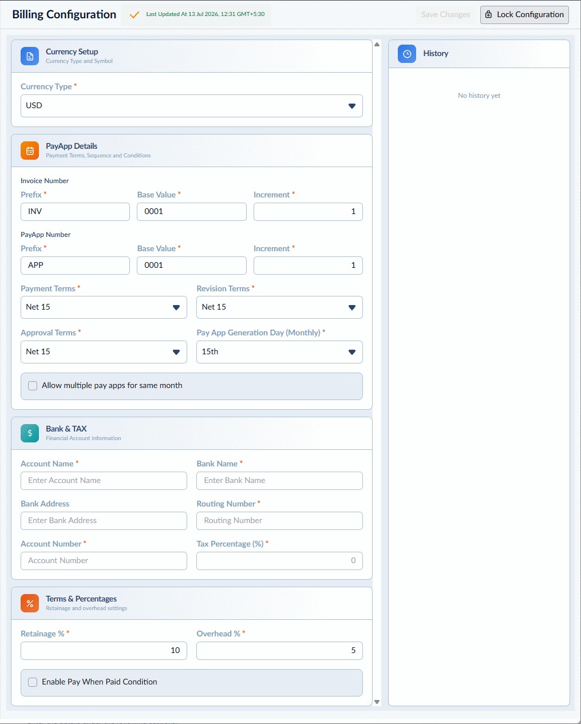
Task: Click the scrollbar up arrow
Action: [x=377, y=44]
